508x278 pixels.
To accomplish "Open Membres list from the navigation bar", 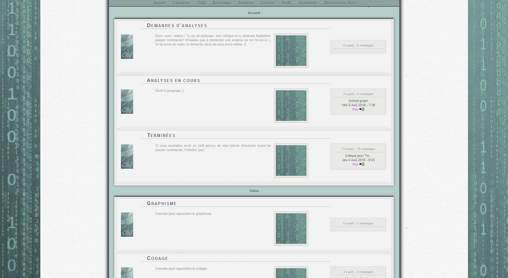I will [x=246, y=3].
